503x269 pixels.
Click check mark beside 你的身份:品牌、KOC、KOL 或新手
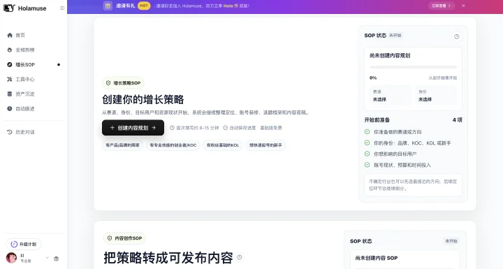tap(367, 143)
